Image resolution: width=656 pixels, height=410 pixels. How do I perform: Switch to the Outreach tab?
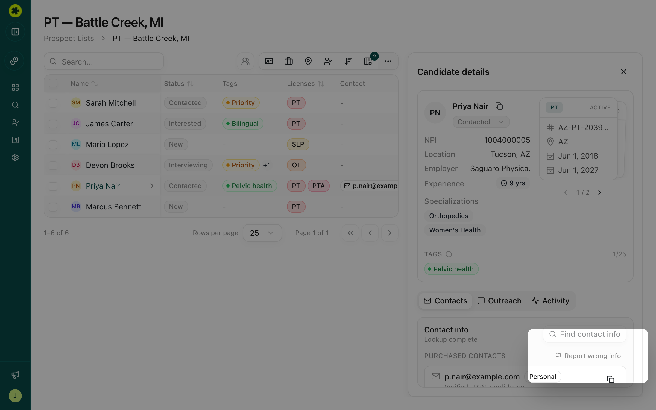499,301
